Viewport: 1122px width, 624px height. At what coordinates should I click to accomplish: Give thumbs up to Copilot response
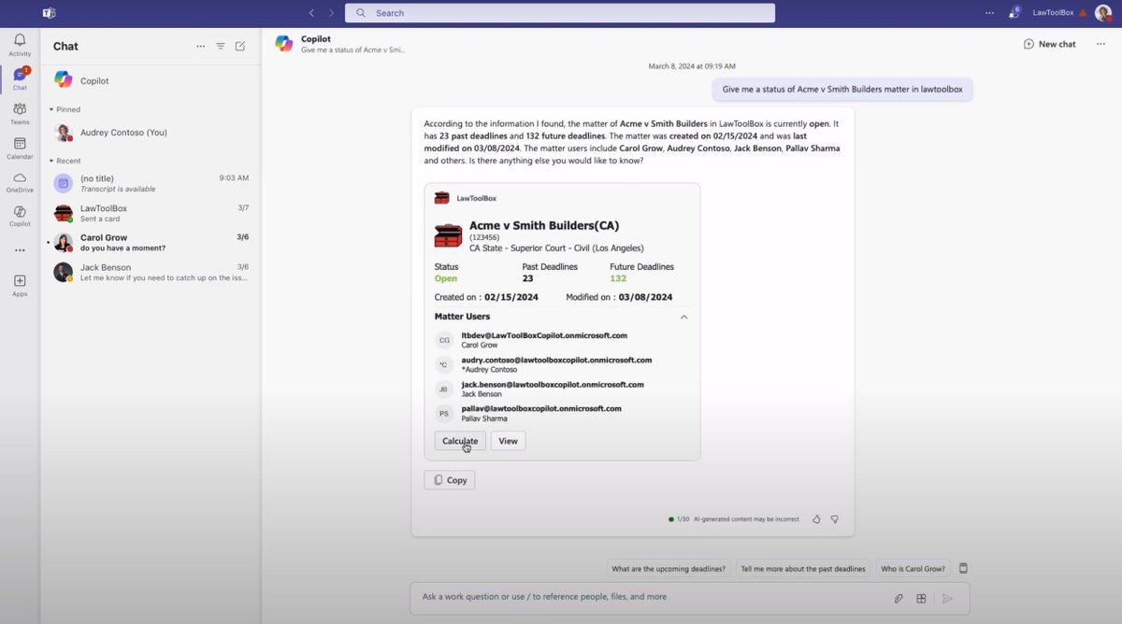coord(816,518)
